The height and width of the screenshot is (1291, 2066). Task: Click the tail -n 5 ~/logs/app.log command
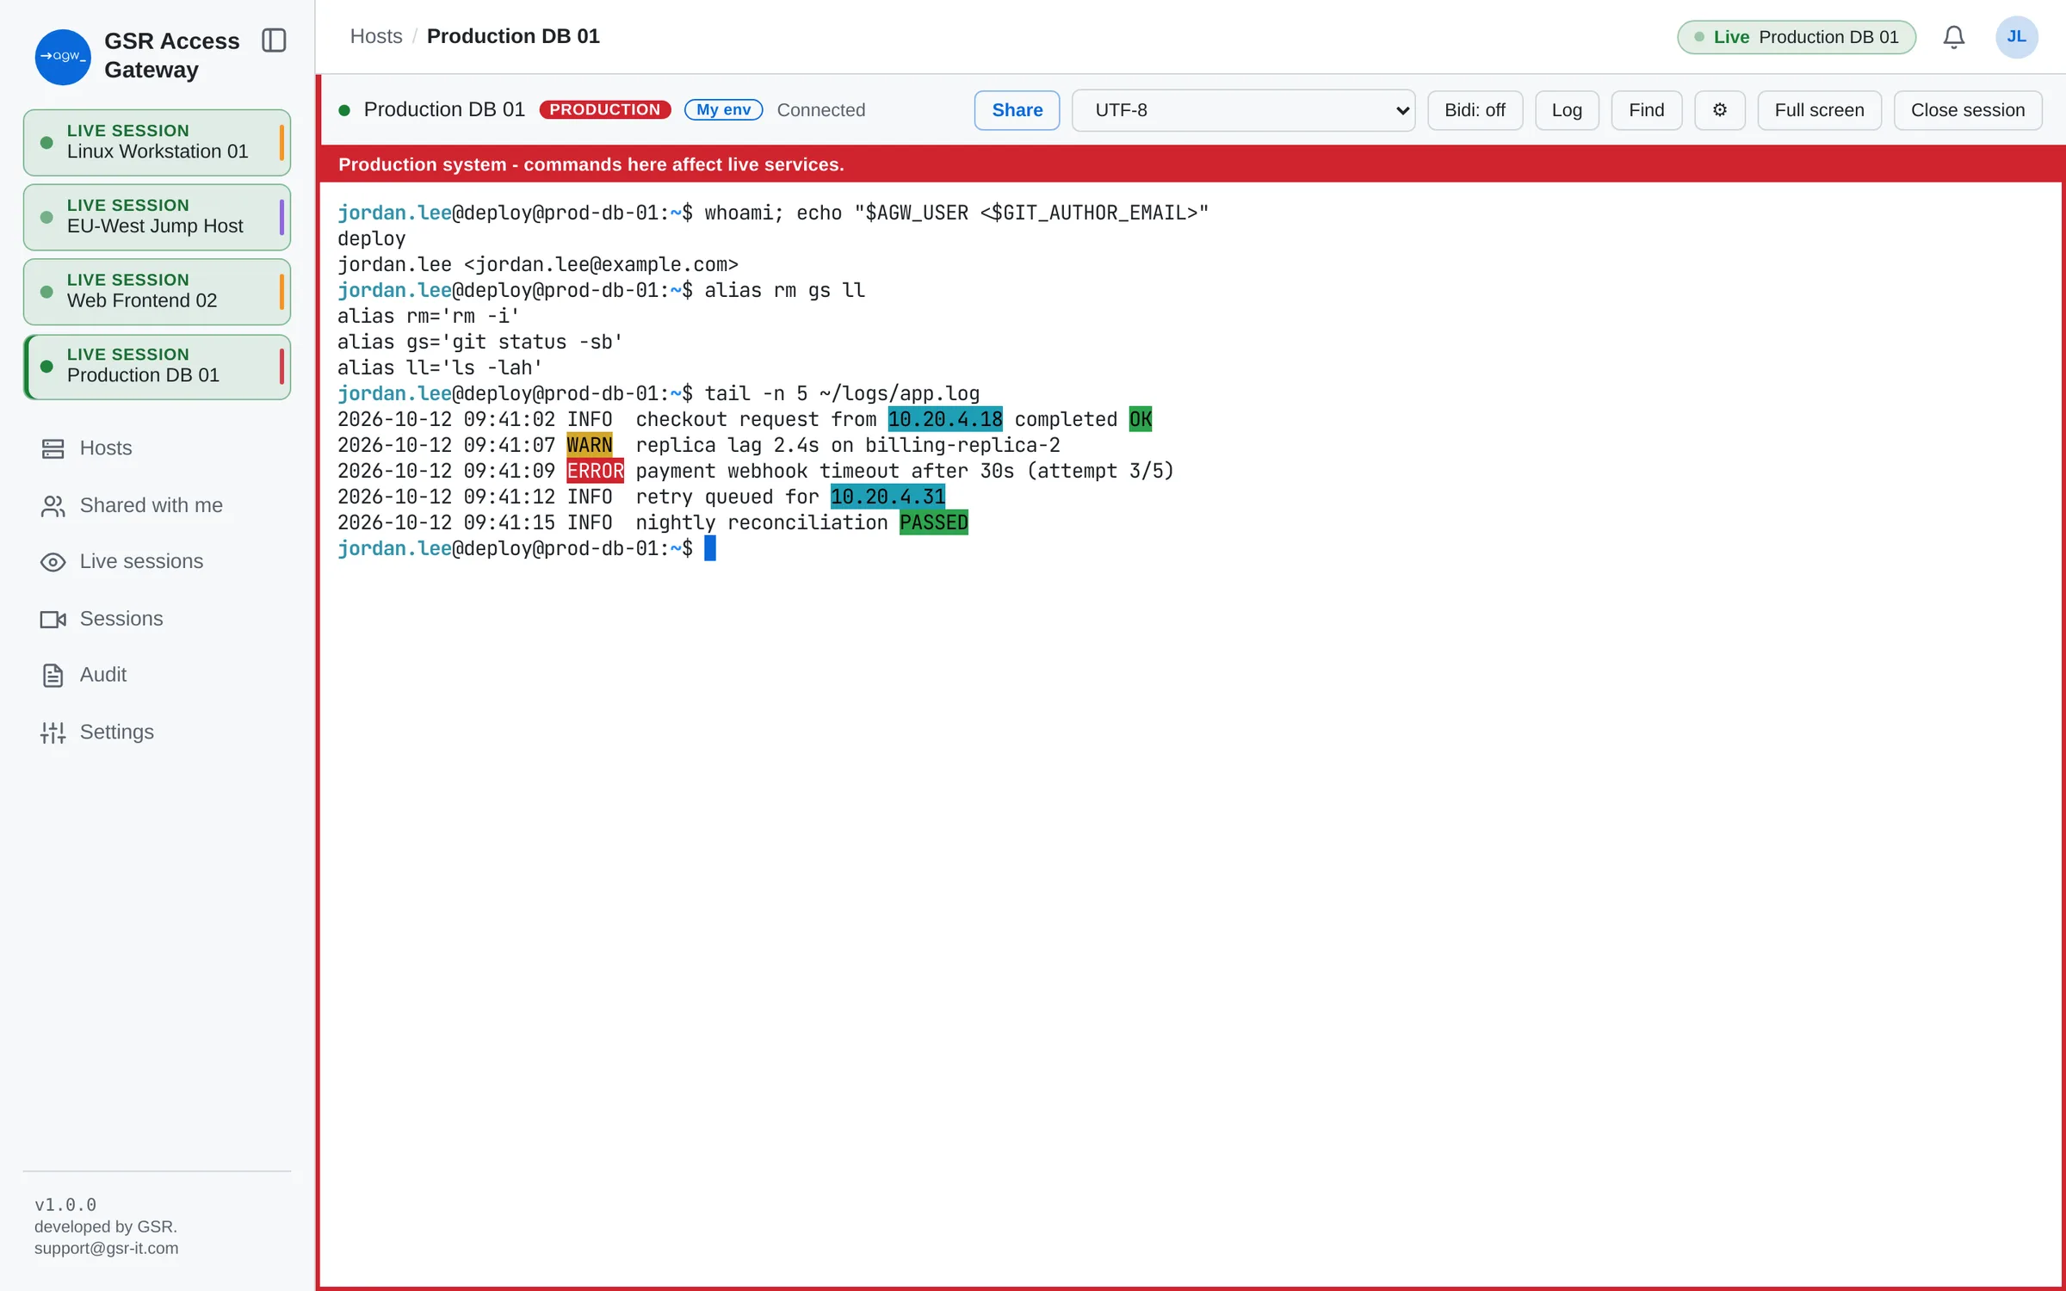point(842,393)
